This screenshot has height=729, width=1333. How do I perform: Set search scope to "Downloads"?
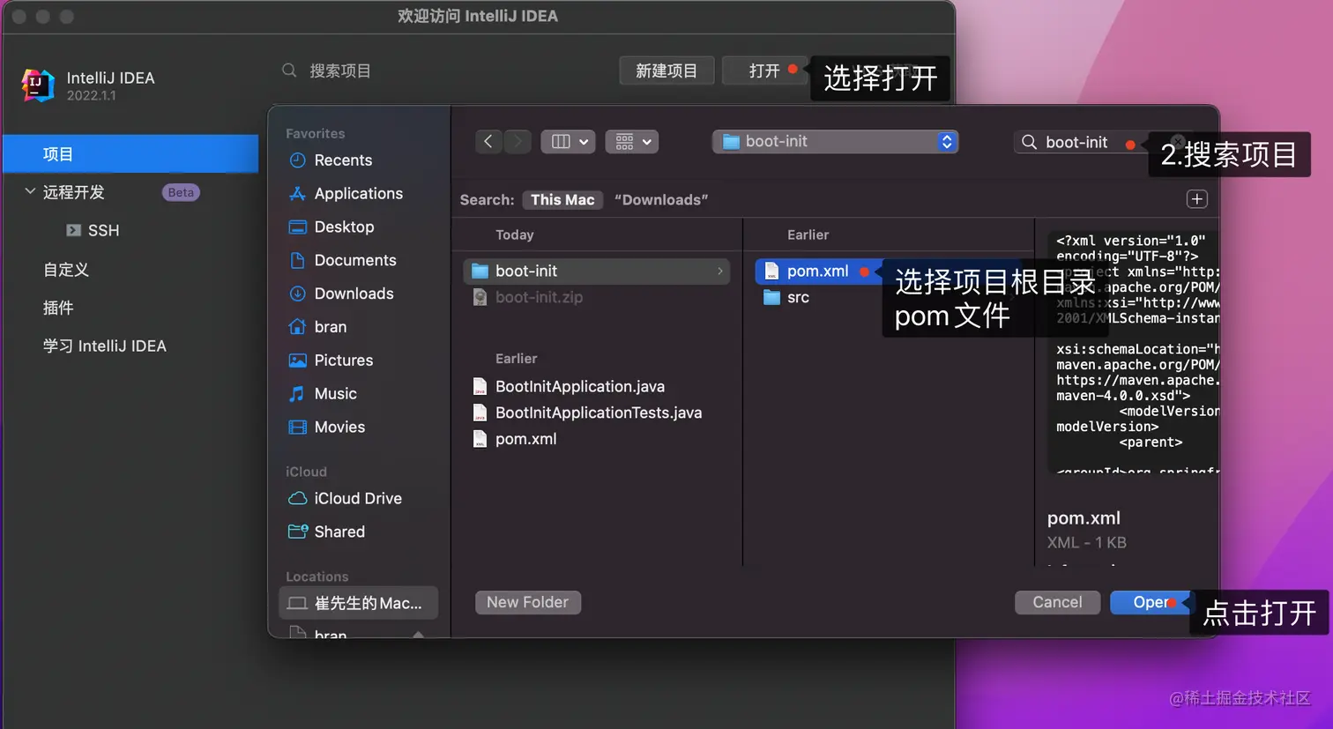(x=661, y=200)
